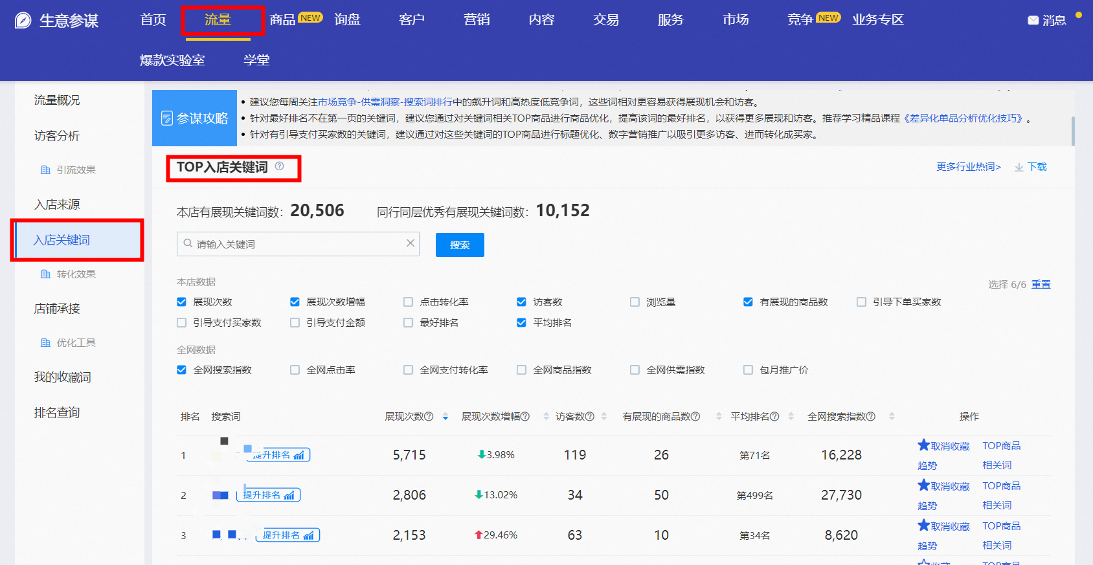Select 访客分析 in the left sidebar

pyautogui.click(x=57, y=136)
